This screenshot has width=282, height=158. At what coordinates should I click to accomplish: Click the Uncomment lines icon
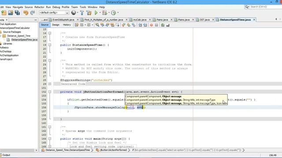[x=168, y=25]
